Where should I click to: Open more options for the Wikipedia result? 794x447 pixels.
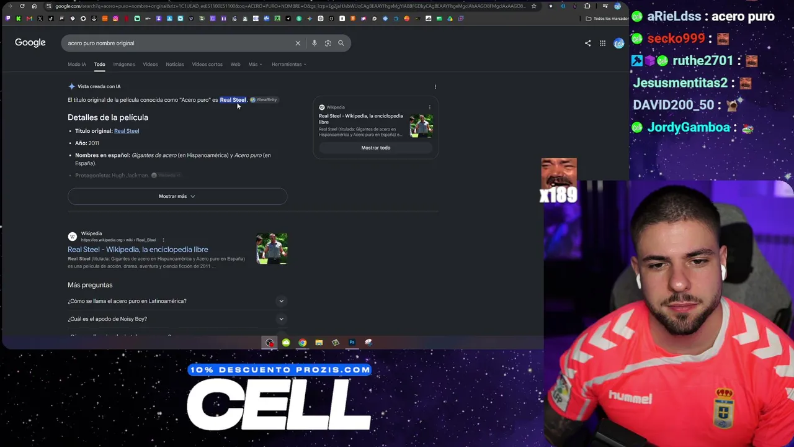pyautogui.click(x=163, y=240)
